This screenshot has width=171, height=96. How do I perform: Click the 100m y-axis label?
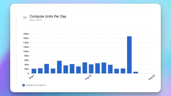[26, 51]
